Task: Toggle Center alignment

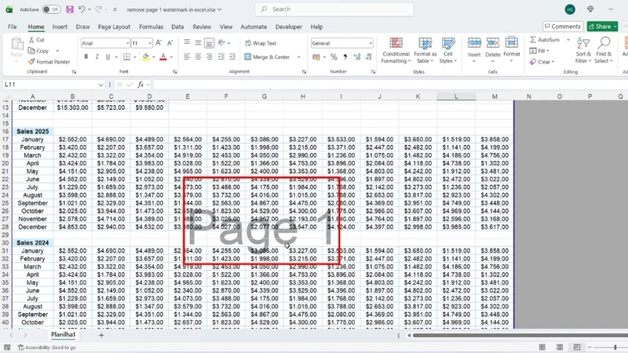Action: (198, 56)
